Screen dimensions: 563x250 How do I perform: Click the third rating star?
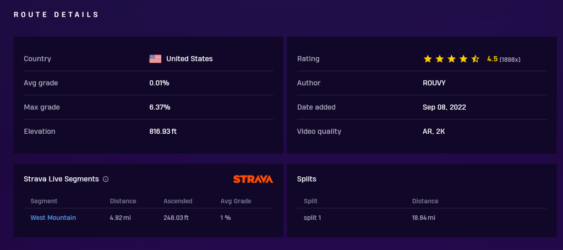pyautogui.click(x=452, y=59)
